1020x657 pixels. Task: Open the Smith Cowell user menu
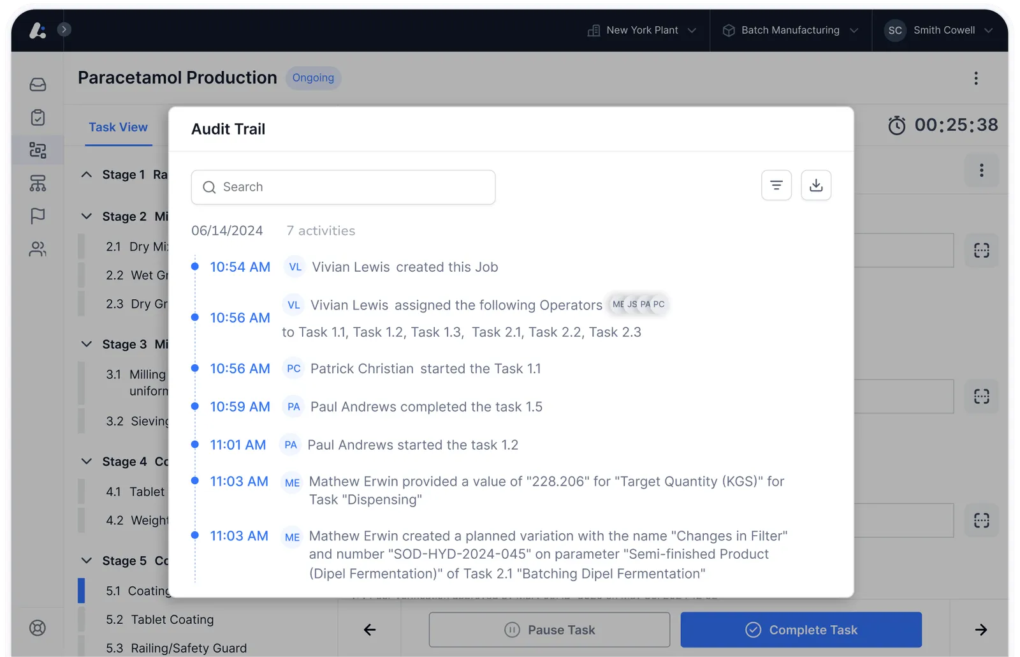click(x=938, y=30)
